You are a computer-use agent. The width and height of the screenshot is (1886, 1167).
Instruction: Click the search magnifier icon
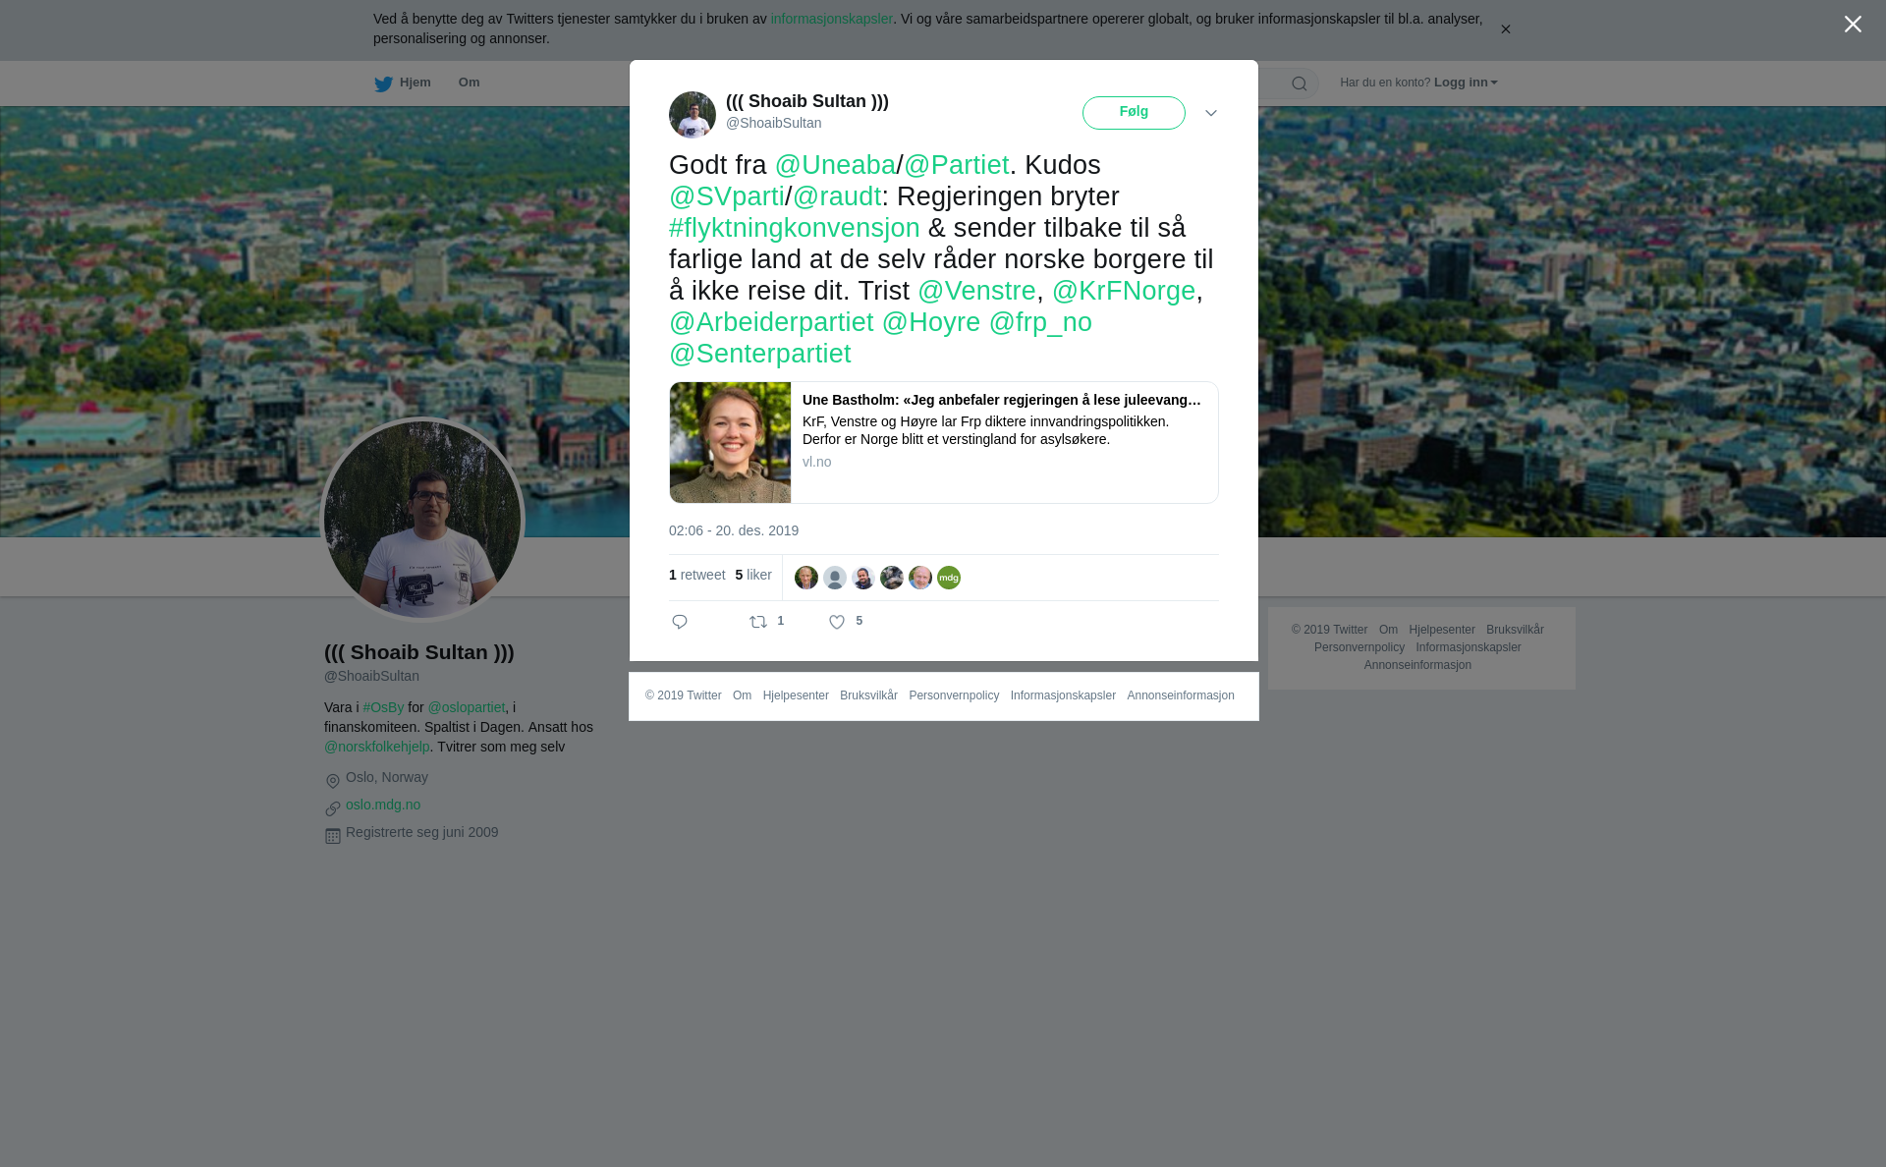coord(1299,83)
